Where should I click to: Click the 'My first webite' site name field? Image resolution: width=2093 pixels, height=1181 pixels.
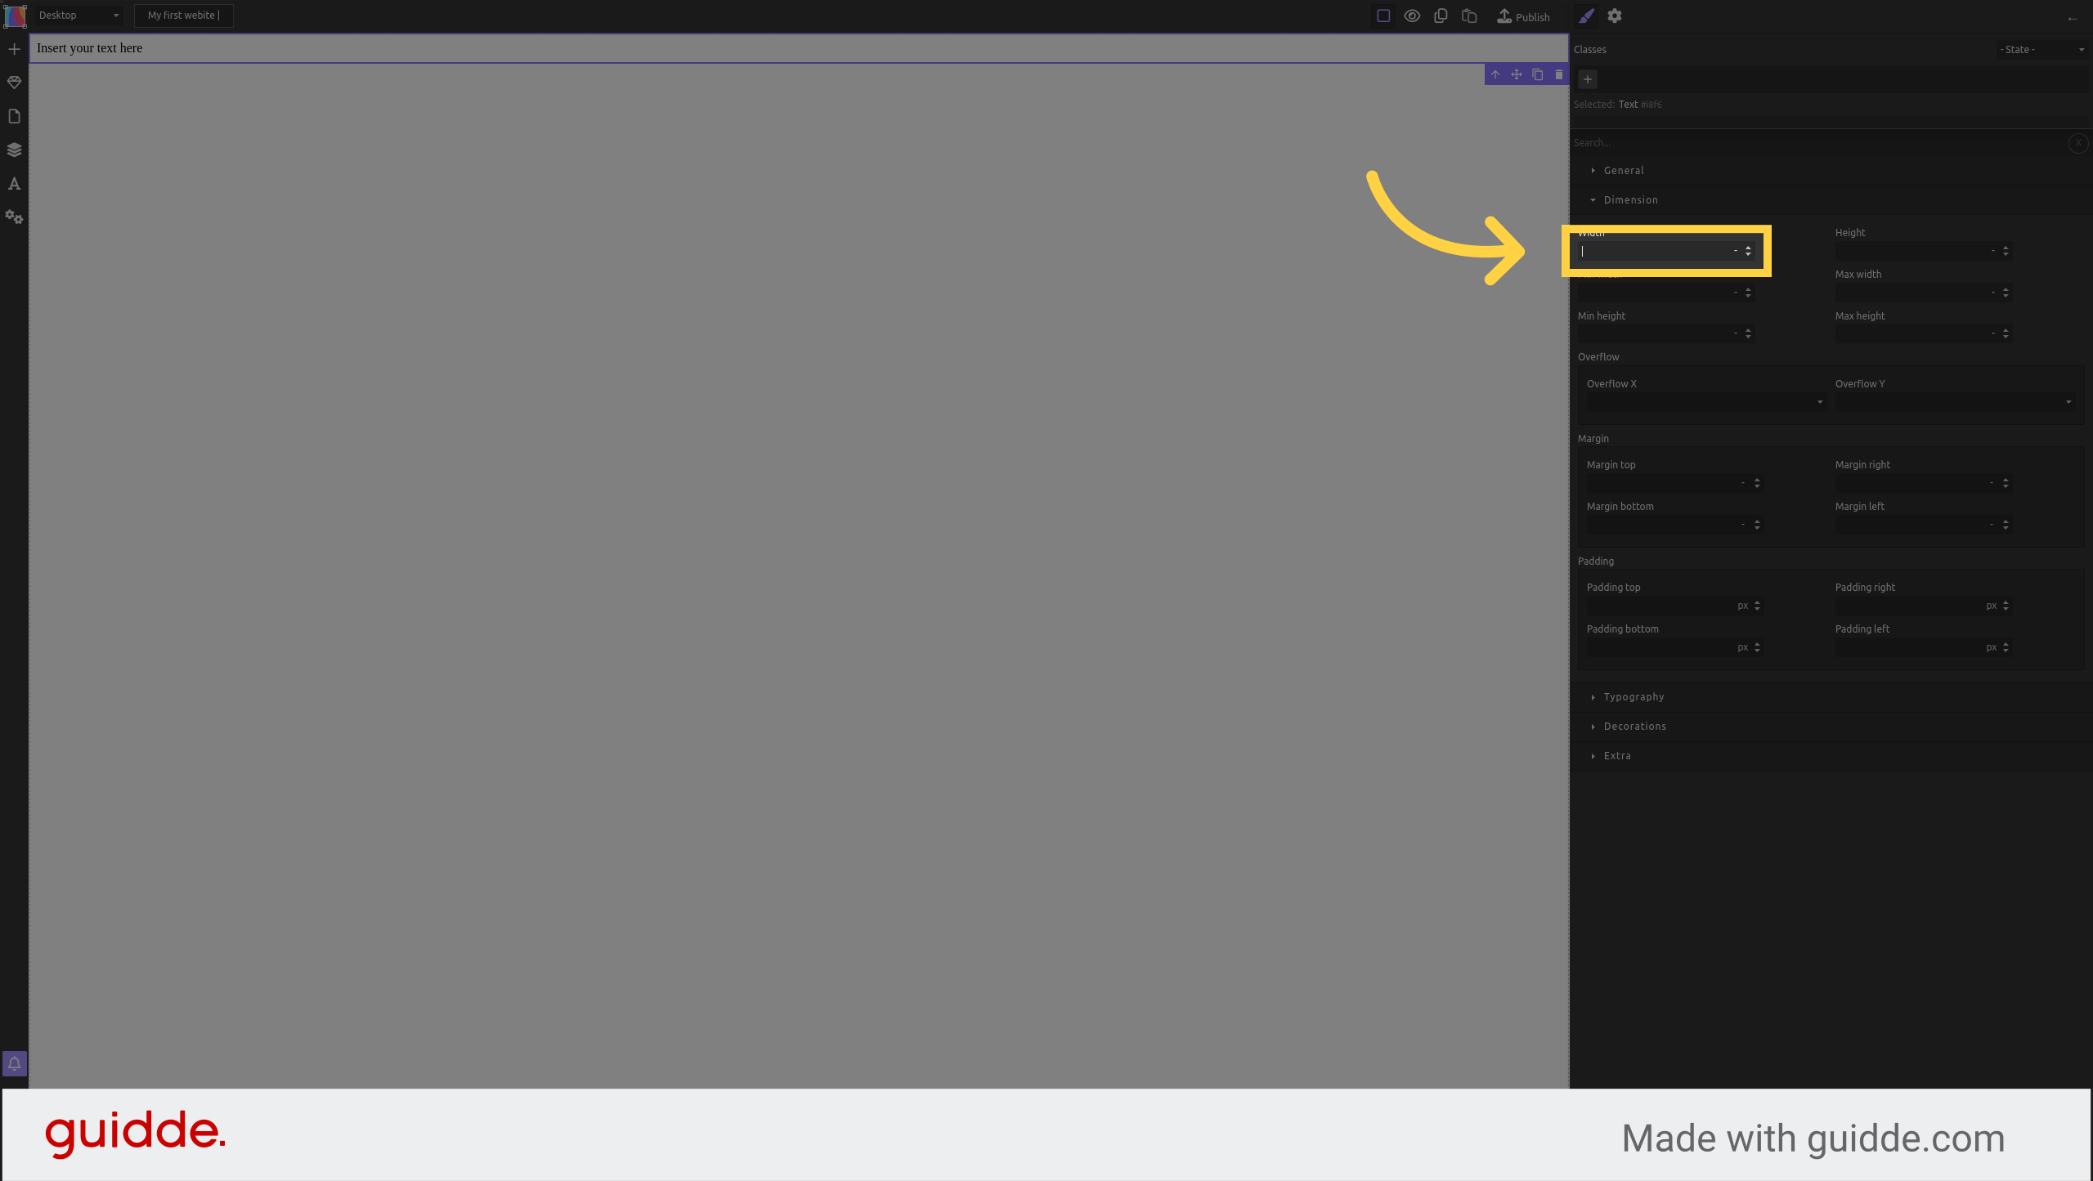tap(184, 16)
